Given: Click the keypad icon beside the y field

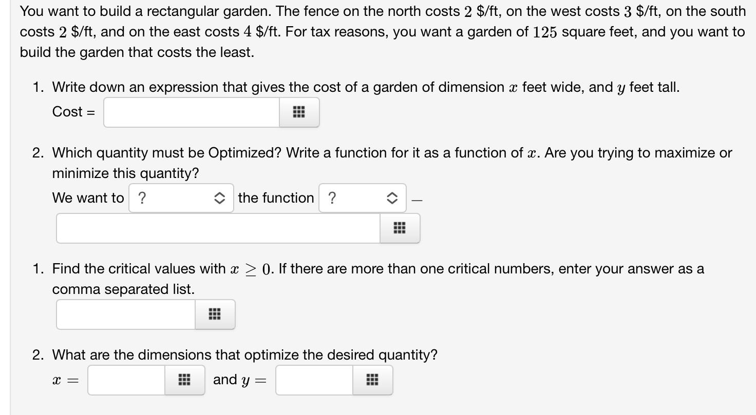Looking at the screenshot, I should pos(372,380).
